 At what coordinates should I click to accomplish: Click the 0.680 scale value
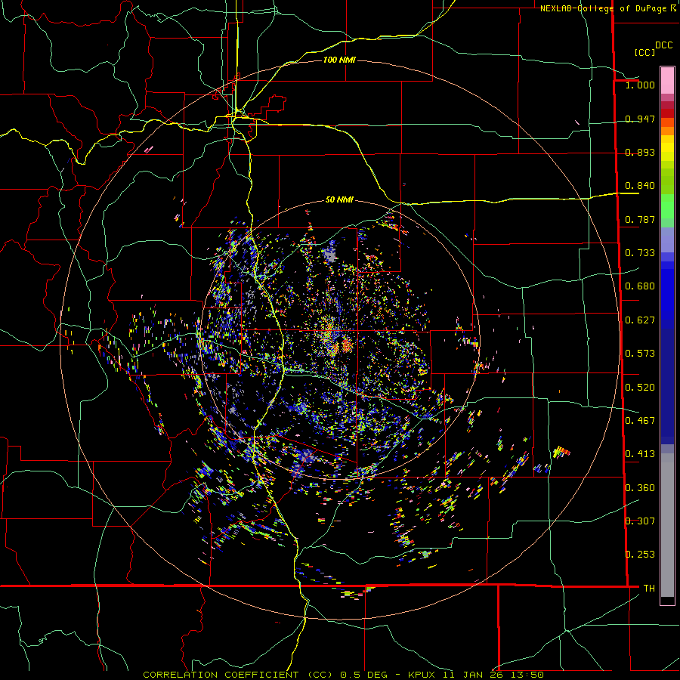pos(640,286)
